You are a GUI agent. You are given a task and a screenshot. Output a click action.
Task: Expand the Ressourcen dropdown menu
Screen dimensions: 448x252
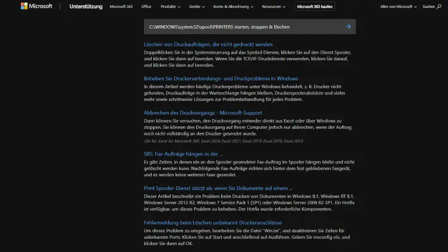[x=275, y=7]
